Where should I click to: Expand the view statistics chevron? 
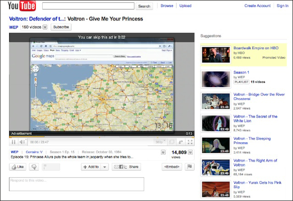tap(190, 152)
